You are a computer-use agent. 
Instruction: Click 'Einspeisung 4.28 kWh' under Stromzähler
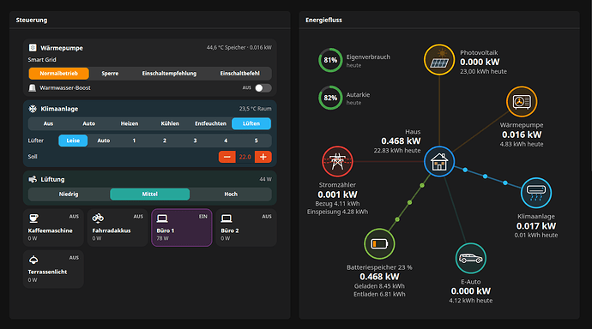(337, 212)
